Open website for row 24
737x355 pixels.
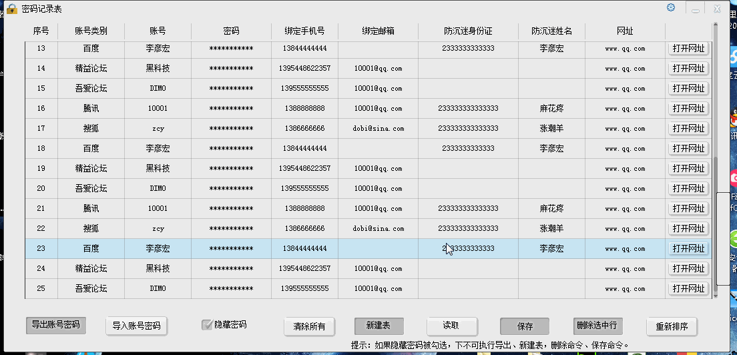tap(688, 269)
